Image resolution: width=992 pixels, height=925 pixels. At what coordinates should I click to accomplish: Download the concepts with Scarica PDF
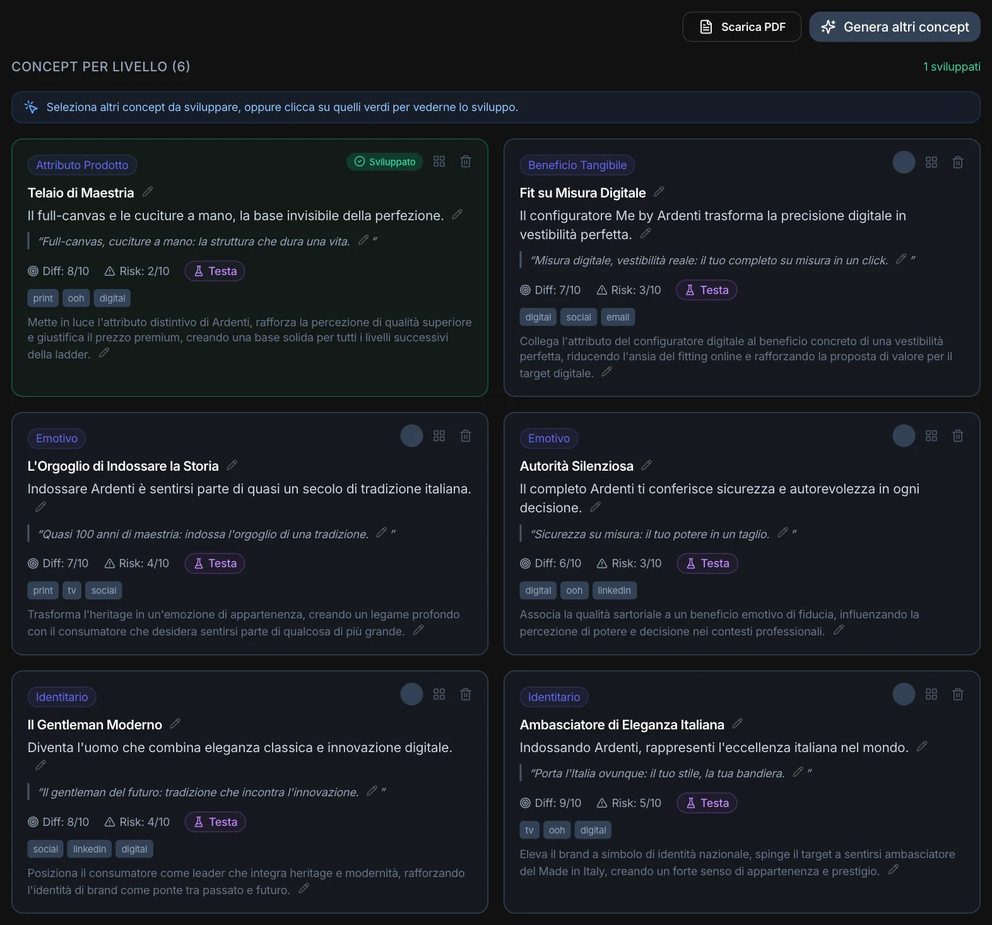pos(742,27)
